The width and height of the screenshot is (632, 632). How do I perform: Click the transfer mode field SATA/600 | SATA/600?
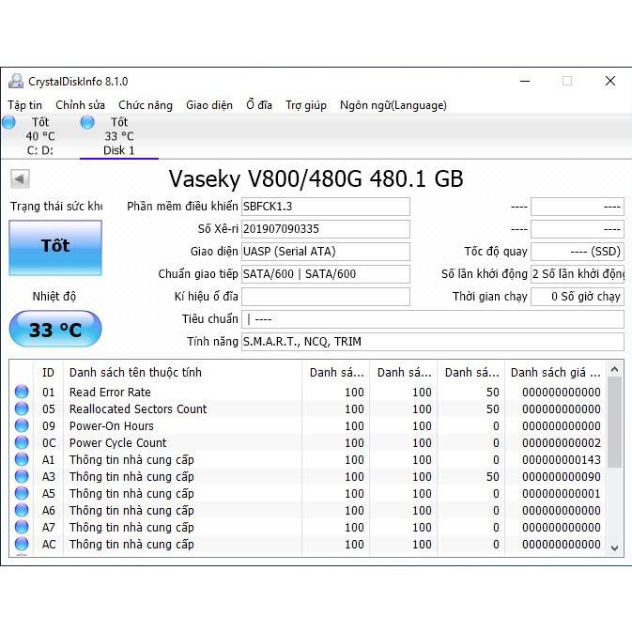click(x=326, y=274)
